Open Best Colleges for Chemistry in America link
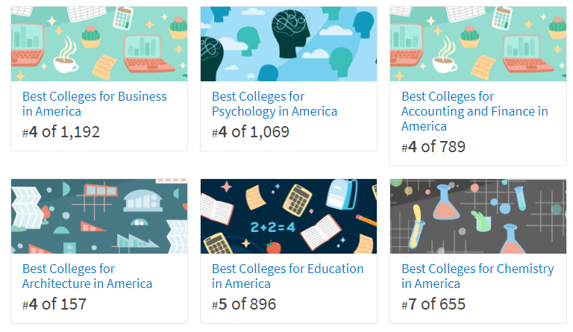573x332 pixels. pyautogui.click(x=477, y=276)
